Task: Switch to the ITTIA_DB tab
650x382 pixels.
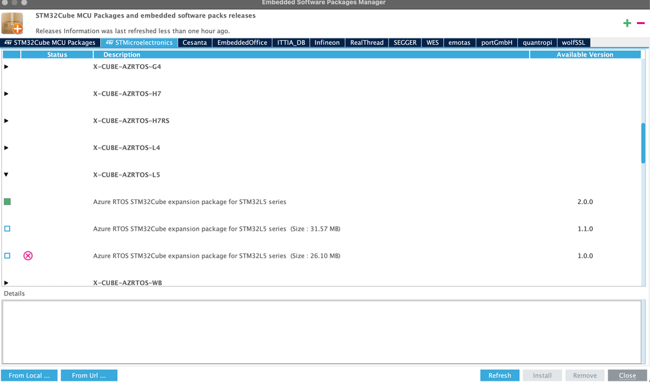Action: 291,43
